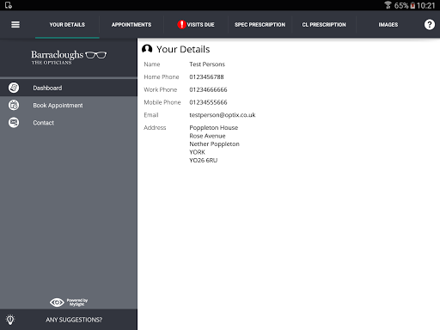Screen dimensions: 440x330
Task: Tap the device notification icon in status bar
Action: [x=9, y=5]
